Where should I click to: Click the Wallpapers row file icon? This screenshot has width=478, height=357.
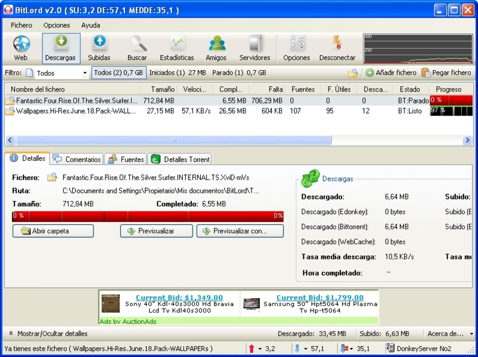pos(10,111)
